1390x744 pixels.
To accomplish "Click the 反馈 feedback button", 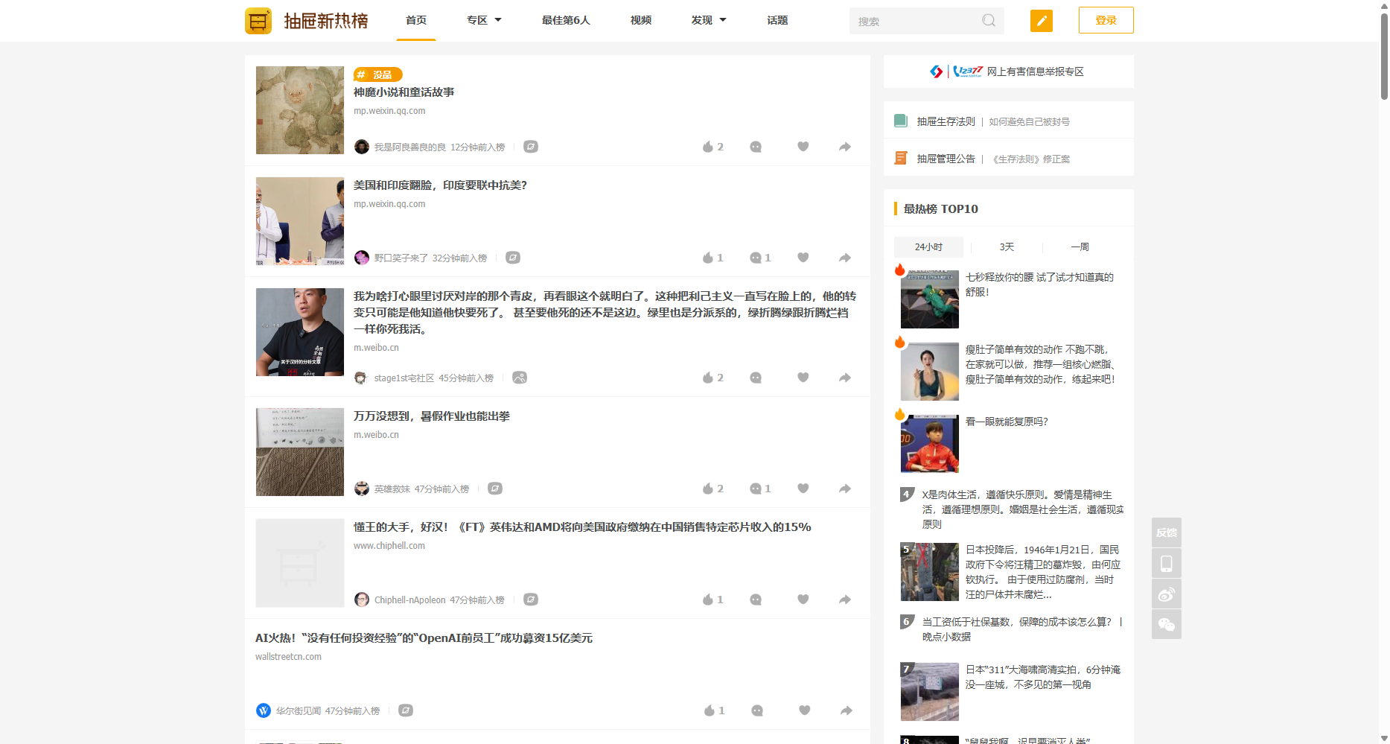I will (1166, 532).
